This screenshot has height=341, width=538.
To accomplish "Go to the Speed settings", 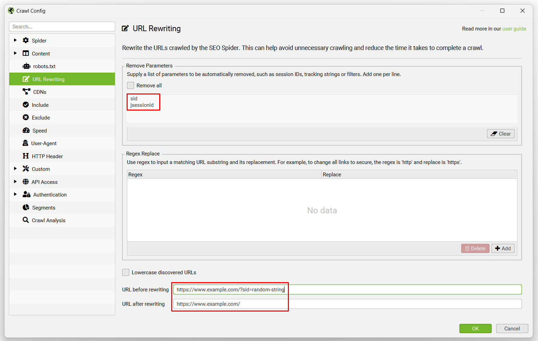I will 62,130.
